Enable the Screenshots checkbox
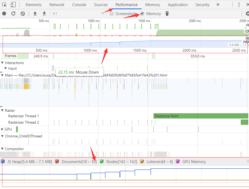Image resolution: width=249 pixels, height=189 pixels. click(x=112, y=13)
